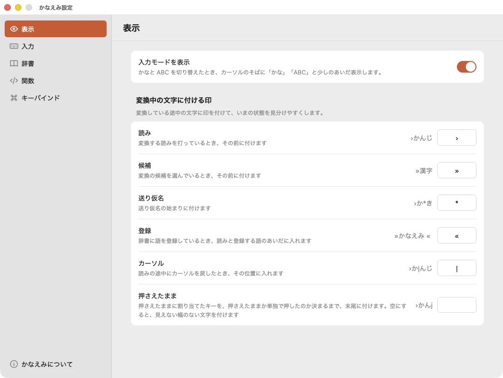Click the 登録 row title
This screenshot has height=378, width=503.
(145, 230)
